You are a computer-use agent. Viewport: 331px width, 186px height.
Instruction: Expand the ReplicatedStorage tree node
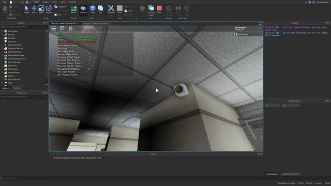click(2, 55)
